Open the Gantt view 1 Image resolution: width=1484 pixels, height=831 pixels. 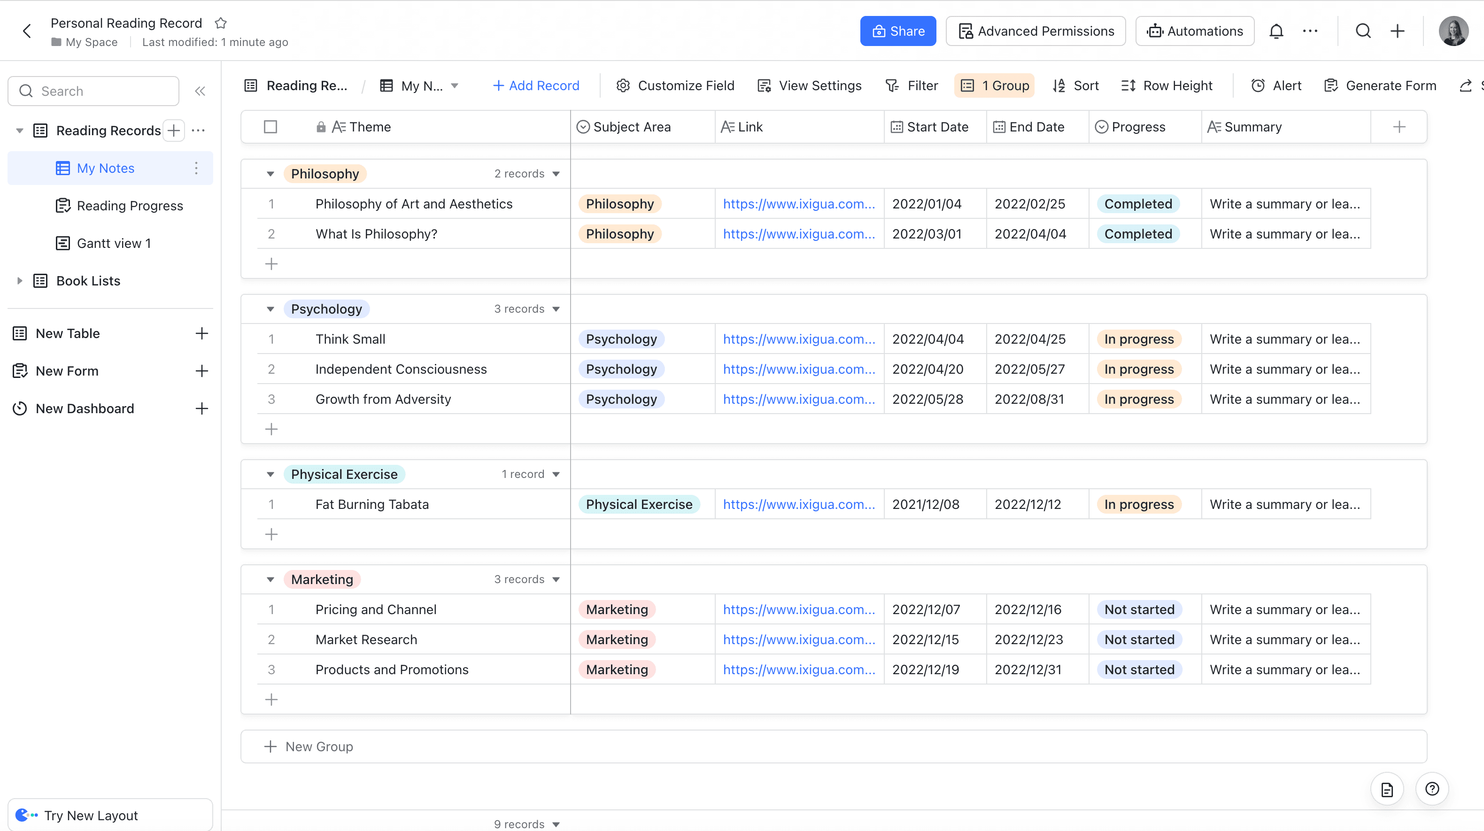tap(114, 243)
